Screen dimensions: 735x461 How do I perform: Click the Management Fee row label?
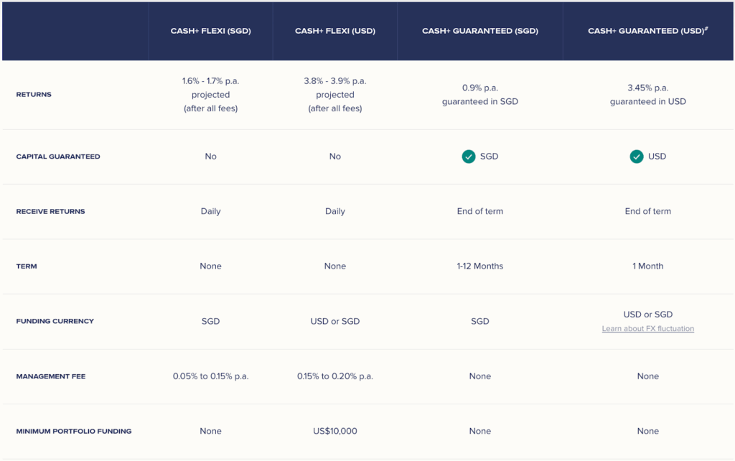point(50,376)
